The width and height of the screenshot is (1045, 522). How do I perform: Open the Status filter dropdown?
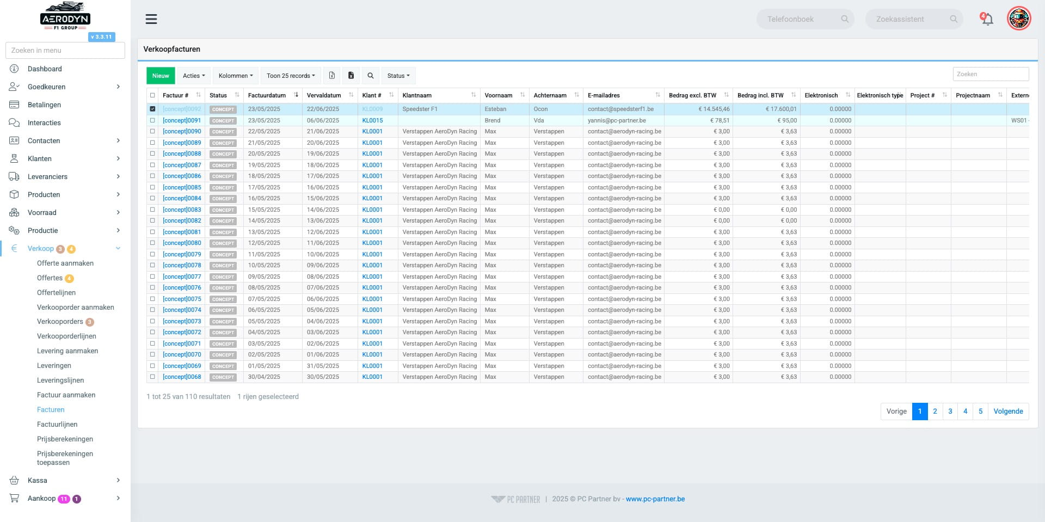pos(398,76)
